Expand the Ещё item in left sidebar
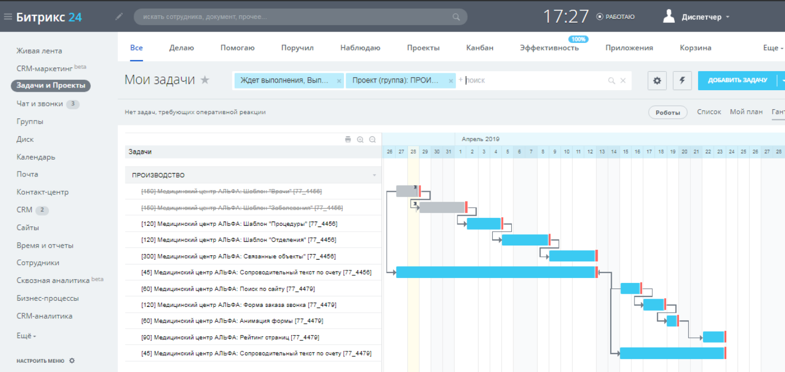The image size is (785, 372). [26, 336]
